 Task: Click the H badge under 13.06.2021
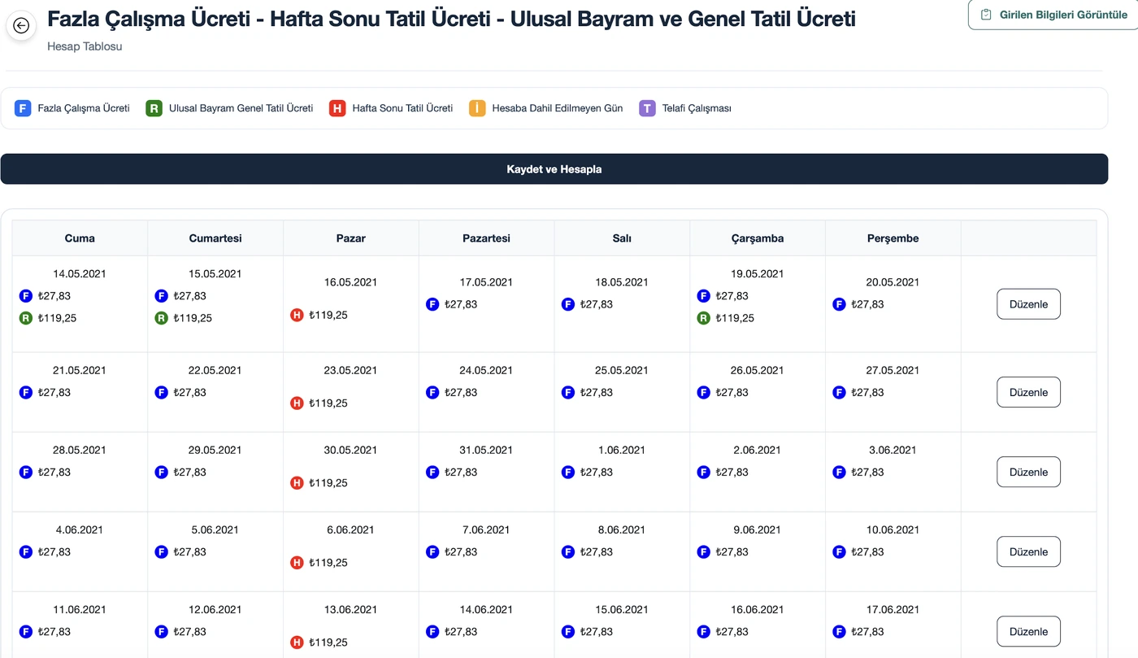(297, 642)
